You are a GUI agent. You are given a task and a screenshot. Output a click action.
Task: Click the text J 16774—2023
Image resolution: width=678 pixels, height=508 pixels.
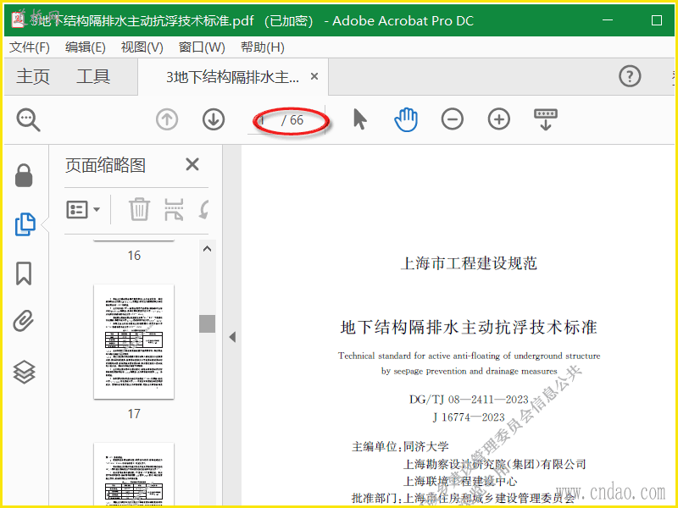[x=469, y=417]
